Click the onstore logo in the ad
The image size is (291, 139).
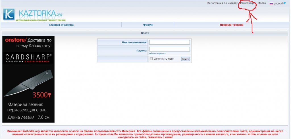16,40
